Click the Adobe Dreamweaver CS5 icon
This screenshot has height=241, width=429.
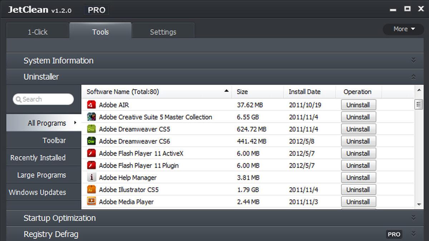point(92,129)
